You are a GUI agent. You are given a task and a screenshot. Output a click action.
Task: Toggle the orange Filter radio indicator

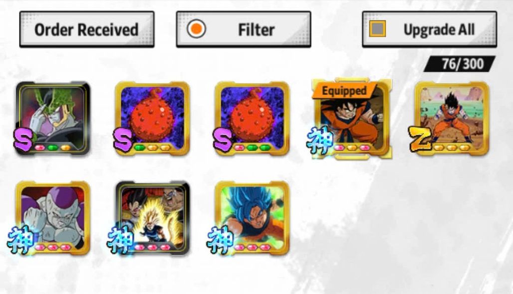pyautogui.click(x=196, y=29)
